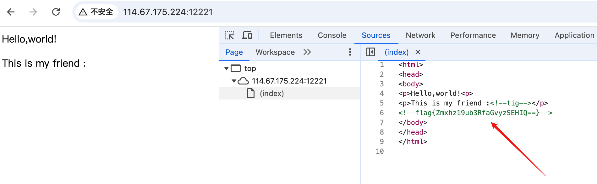The image size is (597, 184).
Task: Open the navigator three-dot menu
Action: coord(350,52)
